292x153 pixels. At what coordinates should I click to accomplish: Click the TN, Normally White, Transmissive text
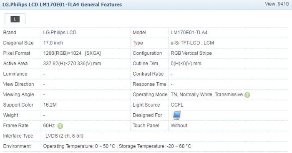[x=207, y=94]
